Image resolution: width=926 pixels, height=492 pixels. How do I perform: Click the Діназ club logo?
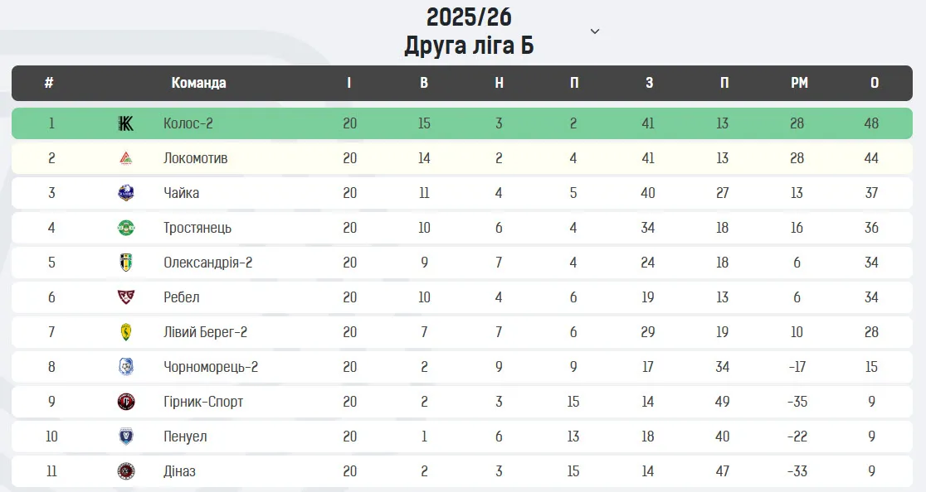[x=126, y=471]
